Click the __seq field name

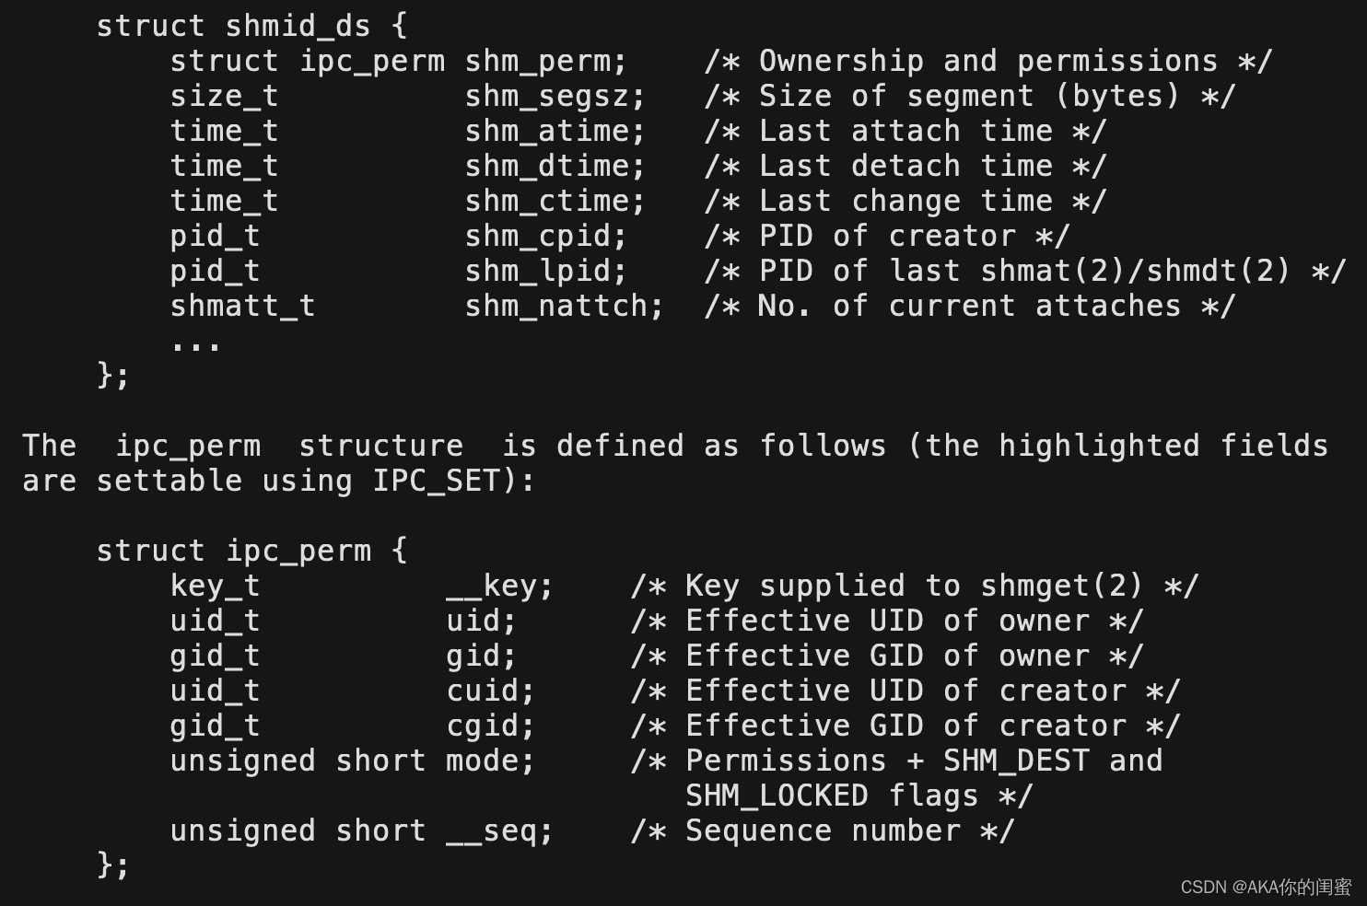pos(499,831)
